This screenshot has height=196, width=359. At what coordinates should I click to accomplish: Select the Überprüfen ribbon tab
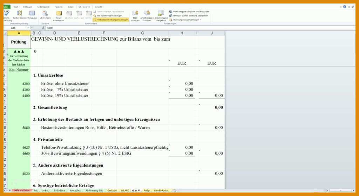(x=84, y=7)
